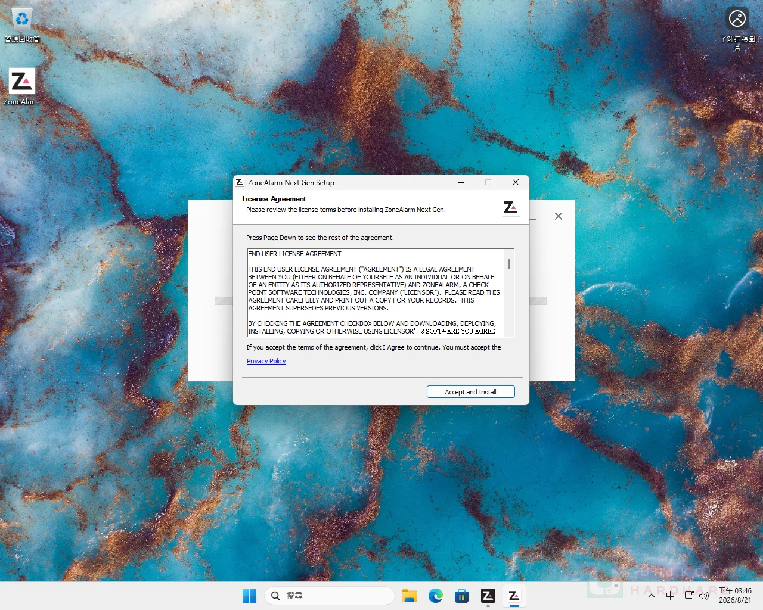Image resolution: width=763 pixels, height=610 pixels.
Task: Click the 'If you accept the terms' text line
Action: pyautogui.click(x=374, y=347)
